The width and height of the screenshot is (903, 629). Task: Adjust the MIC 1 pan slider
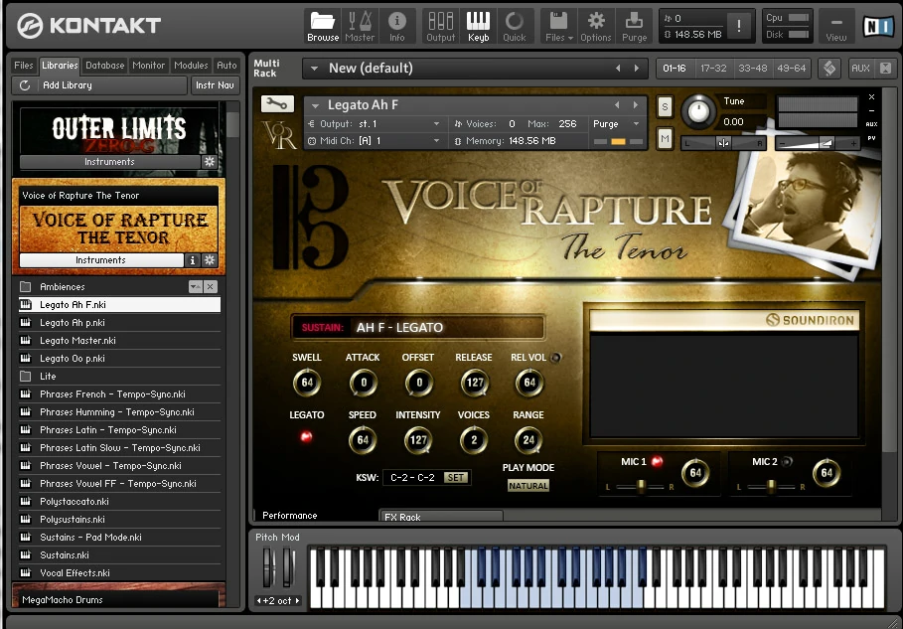click(x=640, y=487)
